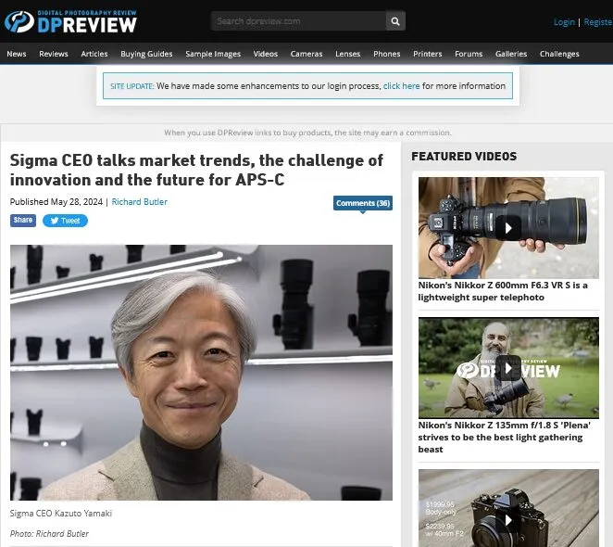Screen dimensions: 613x547
Task: Play the Nikkor Z 600mm video
Action: pyautogui.click(x=507, y=227)
